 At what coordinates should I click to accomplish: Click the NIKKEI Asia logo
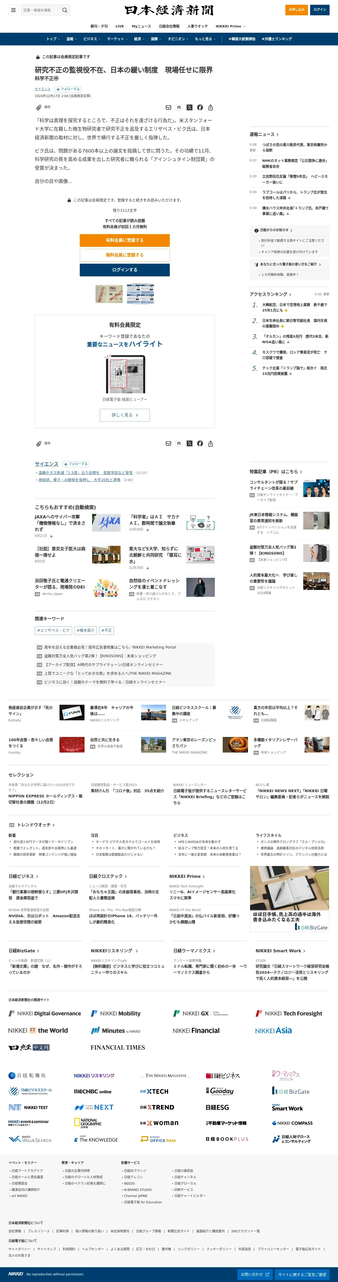[274, 1030]
